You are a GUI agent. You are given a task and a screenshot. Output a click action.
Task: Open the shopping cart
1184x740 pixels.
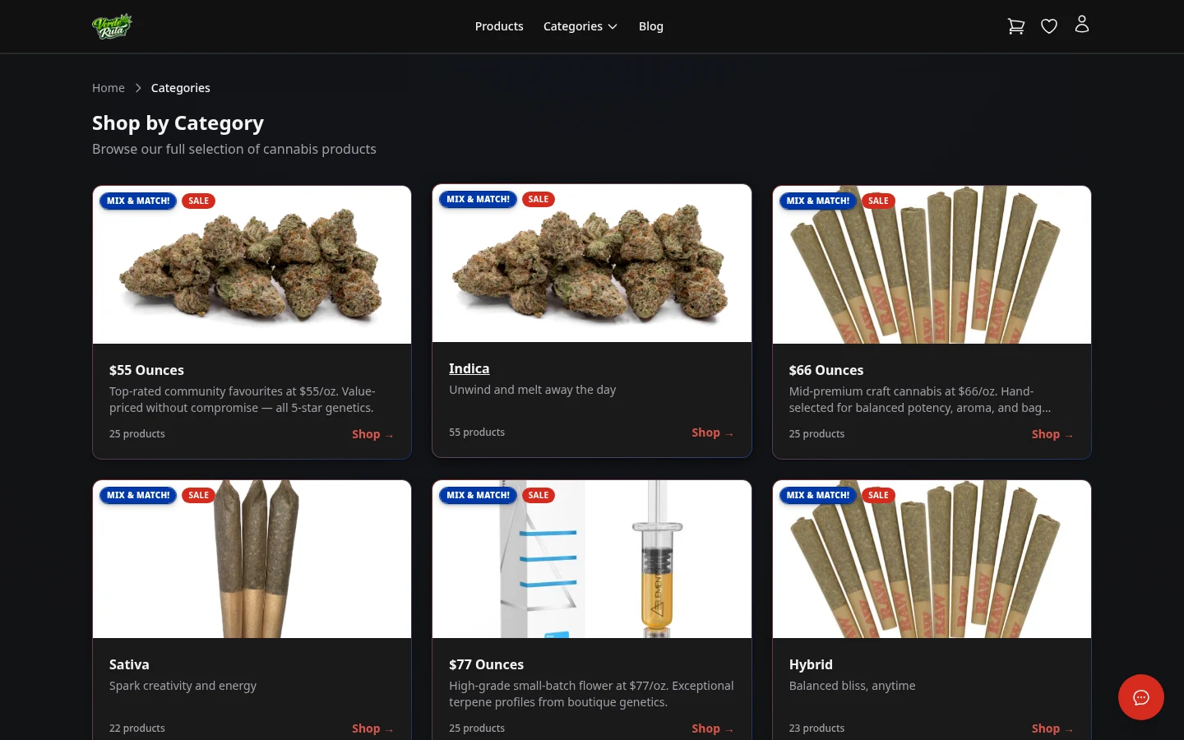[1016, 25]
